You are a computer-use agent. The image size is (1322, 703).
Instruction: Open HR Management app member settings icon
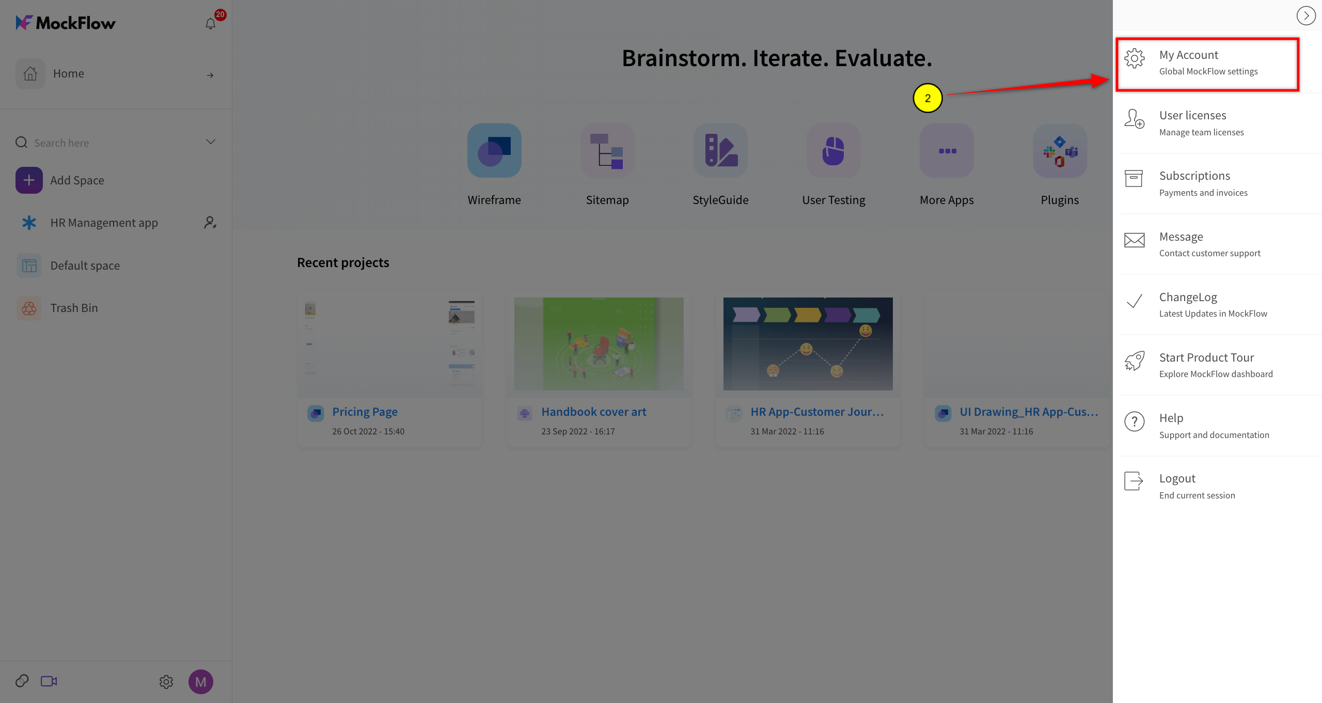coord(210,223)
